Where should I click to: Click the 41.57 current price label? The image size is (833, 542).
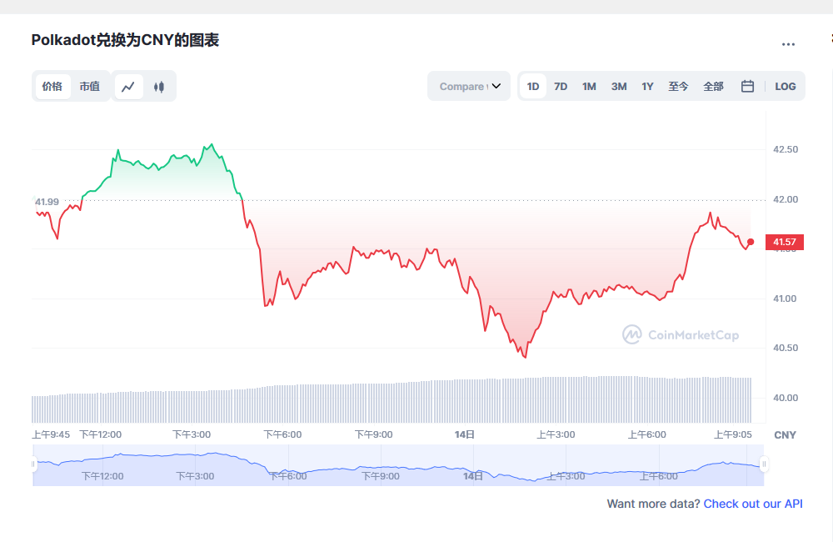[x=784, y=242]
